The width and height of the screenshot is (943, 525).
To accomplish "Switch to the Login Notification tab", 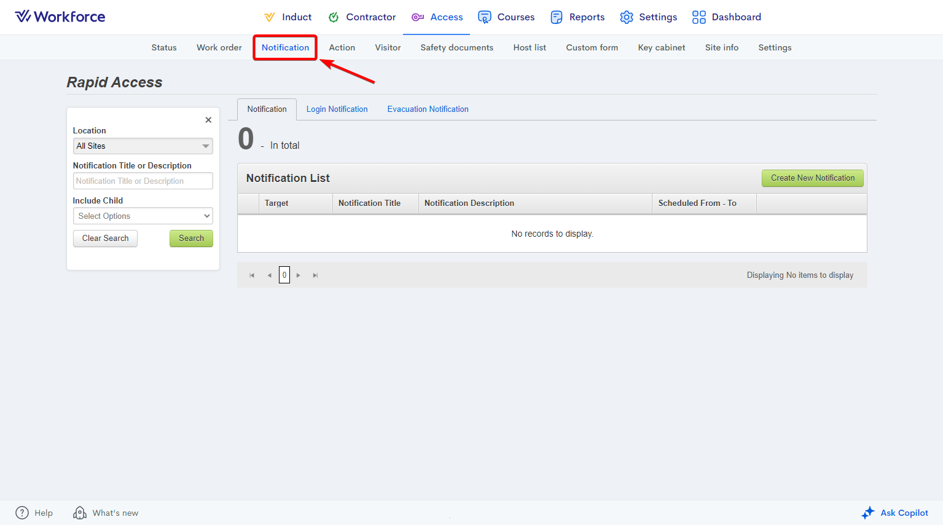I will pyautogui.click(x=337, y=109).
